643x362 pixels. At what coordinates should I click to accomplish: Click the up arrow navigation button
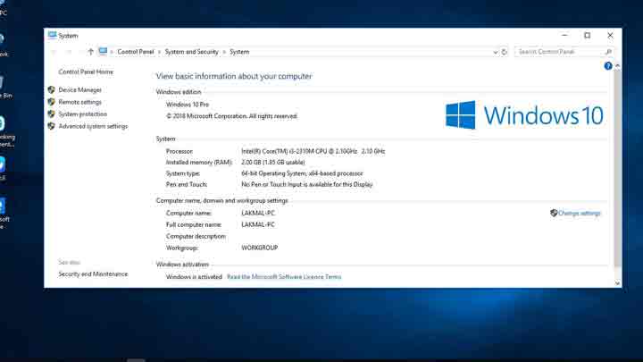pos(90,52)
